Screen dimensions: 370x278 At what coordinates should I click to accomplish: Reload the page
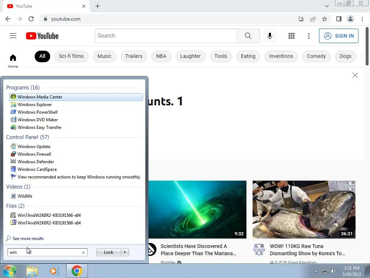31,19
